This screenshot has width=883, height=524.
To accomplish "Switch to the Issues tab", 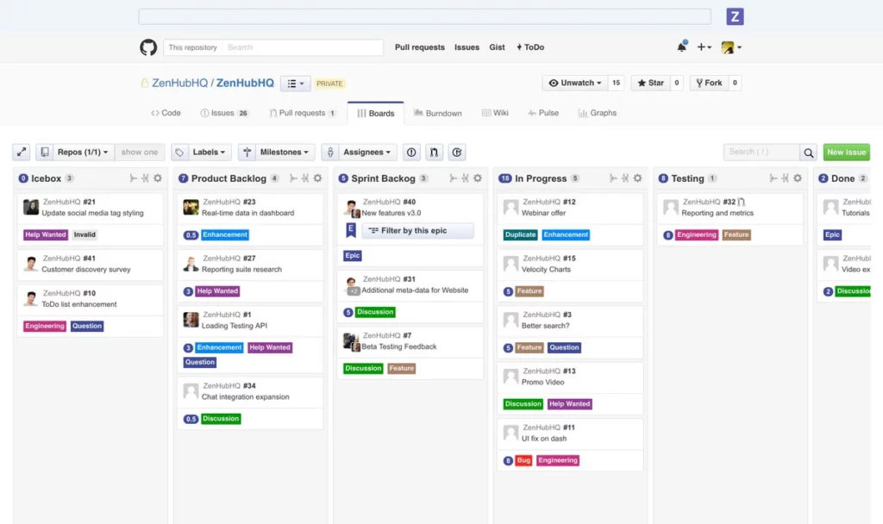I will click(x=225, y=113).
